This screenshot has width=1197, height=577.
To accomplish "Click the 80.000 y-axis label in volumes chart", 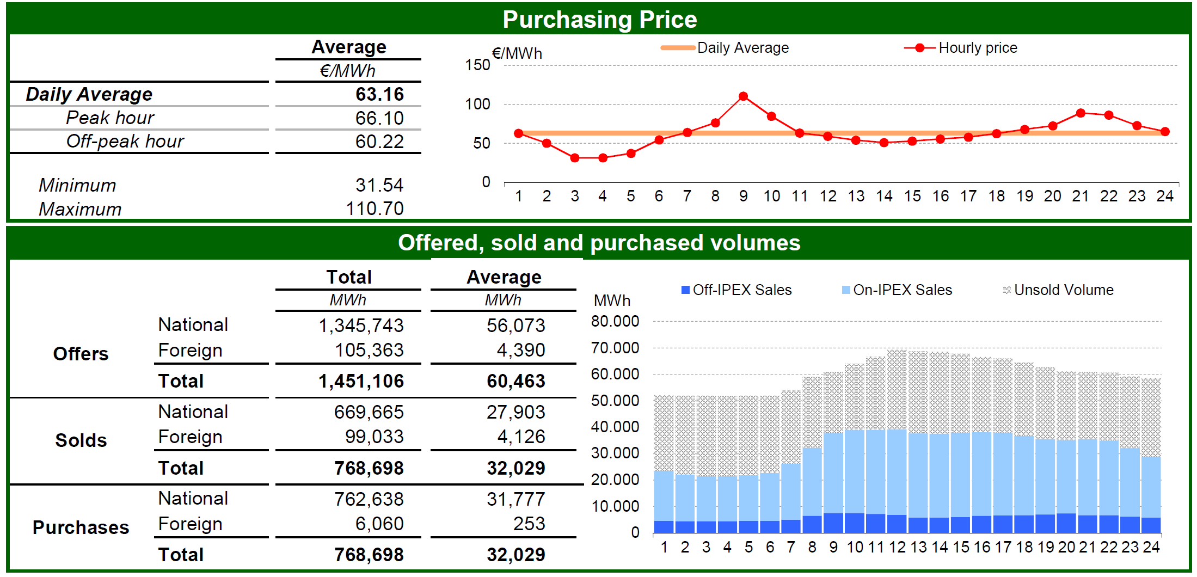I will [615, 321].
